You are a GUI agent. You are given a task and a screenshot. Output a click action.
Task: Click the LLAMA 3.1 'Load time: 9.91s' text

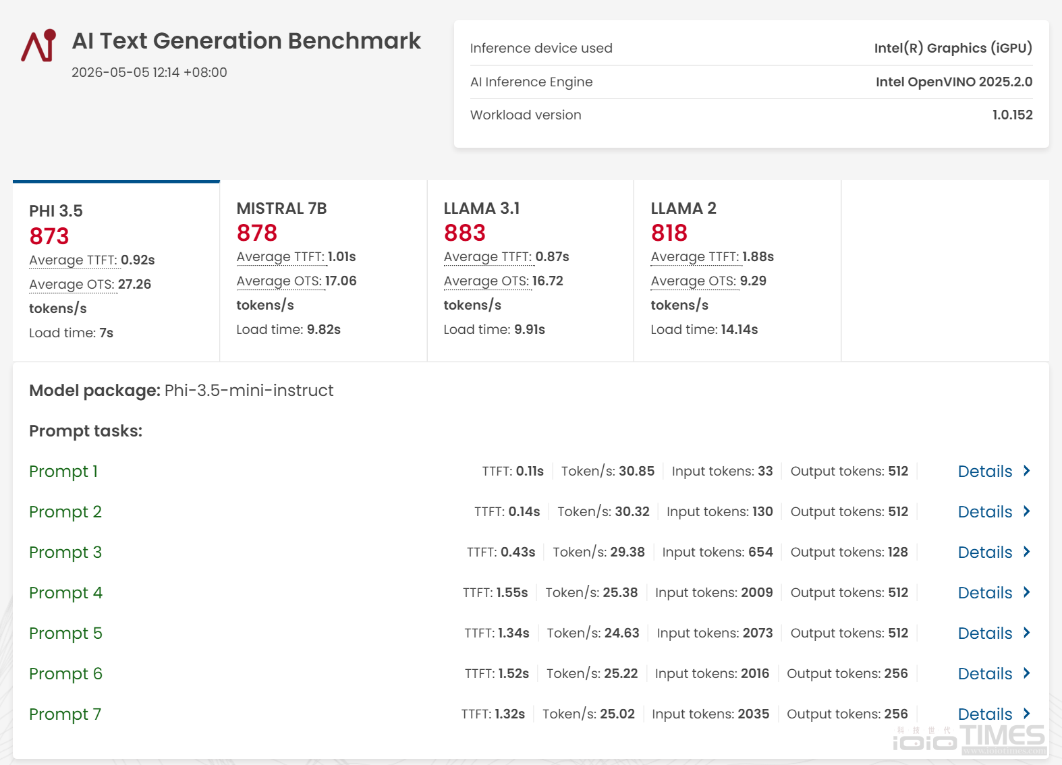tap(495, 329)
